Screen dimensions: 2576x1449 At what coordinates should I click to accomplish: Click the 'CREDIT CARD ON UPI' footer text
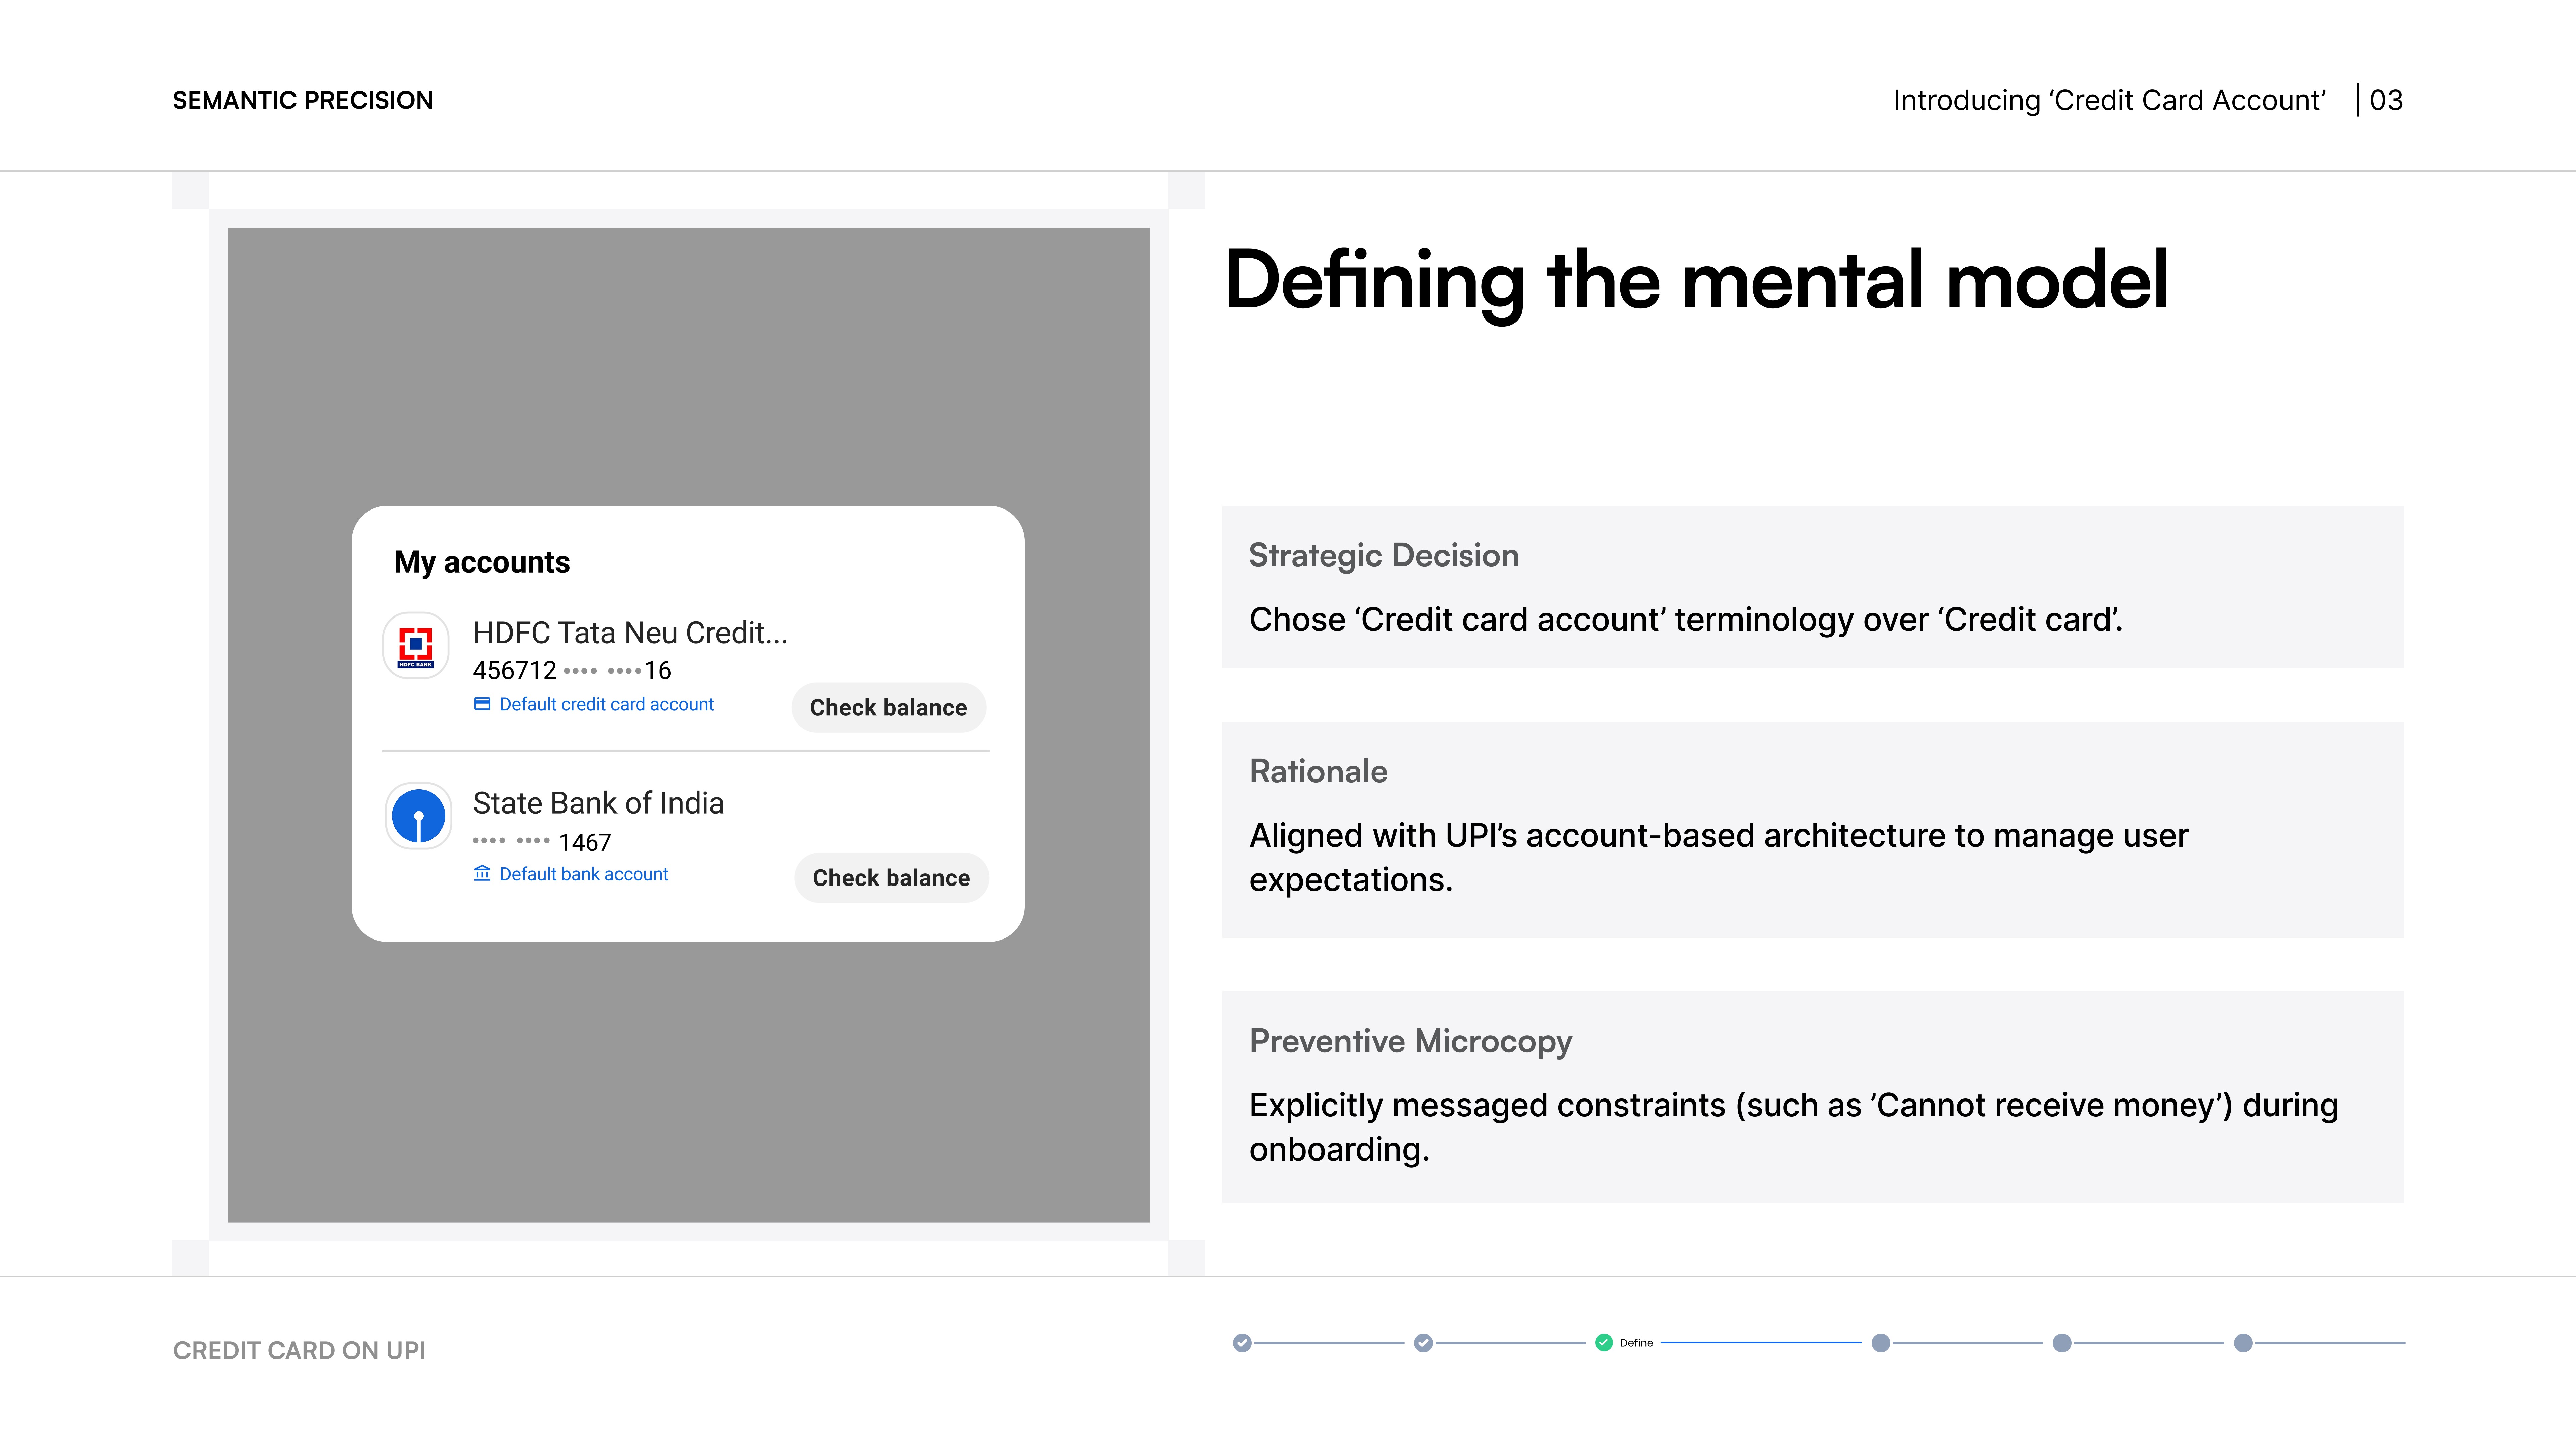(x=299, y=1351)
